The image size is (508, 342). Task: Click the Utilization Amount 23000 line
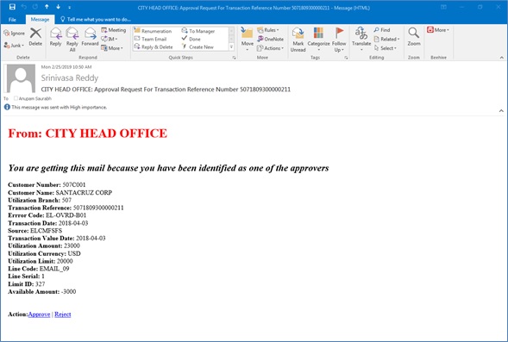click(x=44, y=246)
